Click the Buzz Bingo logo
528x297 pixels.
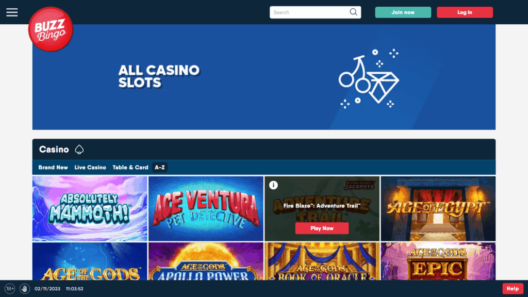coord(51,29)
